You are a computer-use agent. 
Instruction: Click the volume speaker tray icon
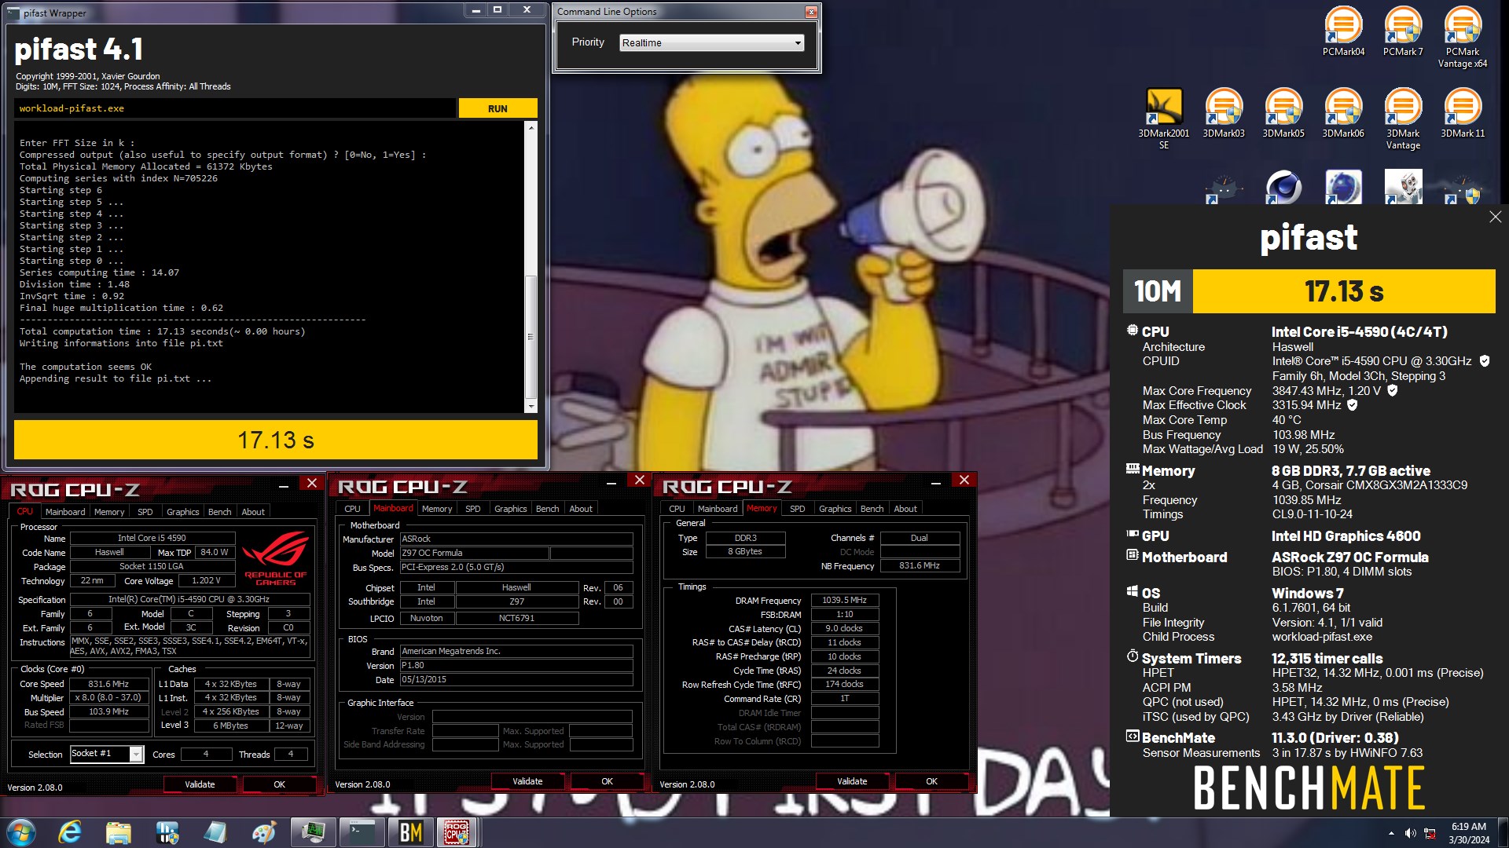[1410, 833]
